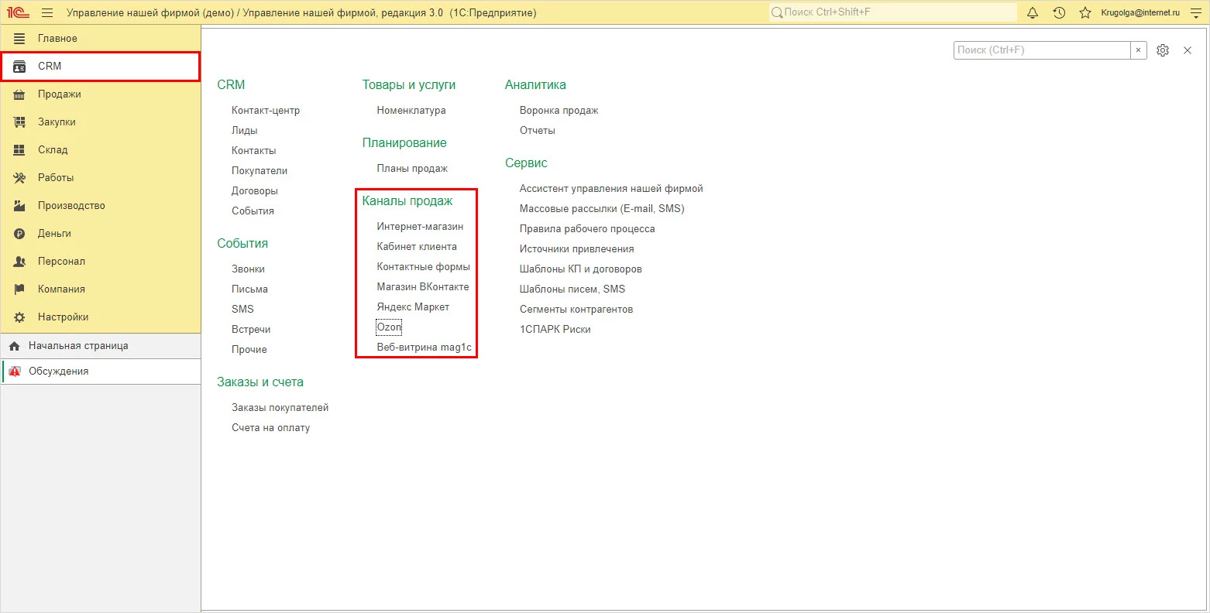Open the Планы продаж link

412,169
